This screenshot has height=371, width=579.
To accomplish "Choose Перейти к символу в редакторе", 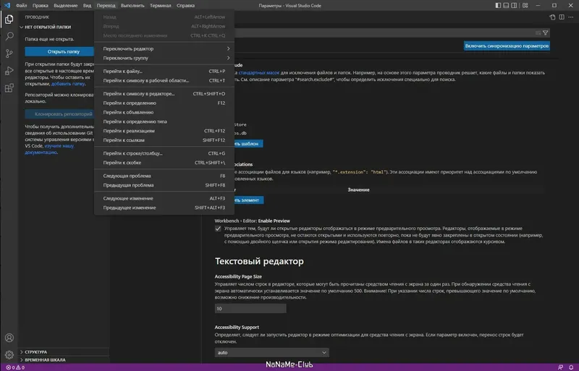I will 164,94.
